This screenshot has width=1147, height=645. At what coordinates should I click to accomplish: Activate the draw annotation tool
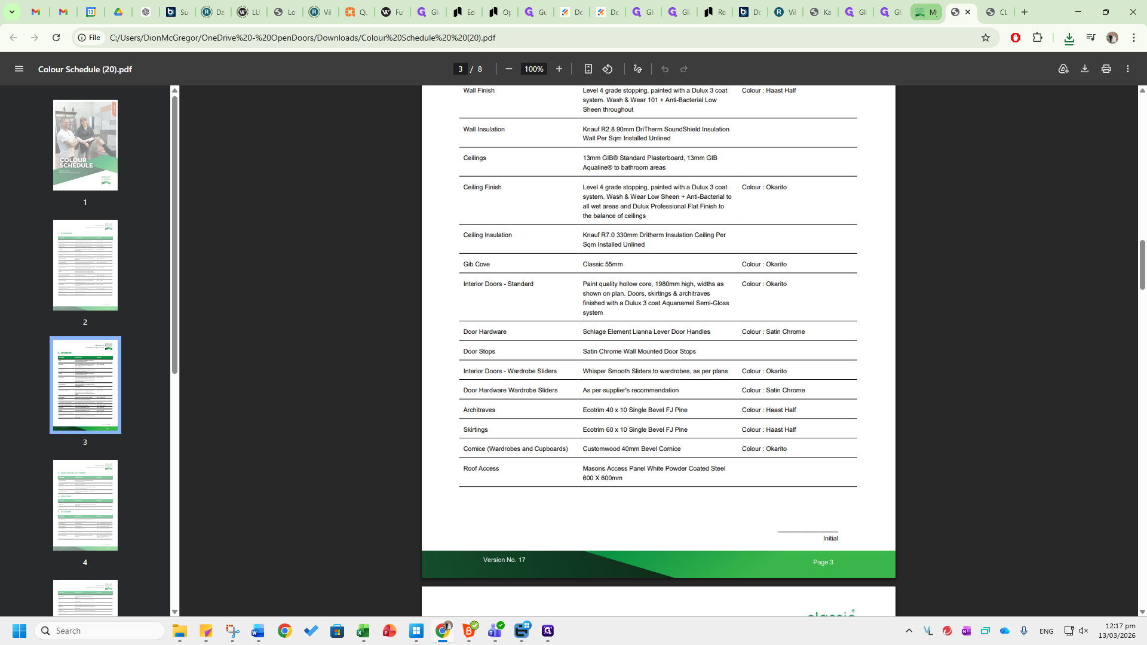[638, 69]
